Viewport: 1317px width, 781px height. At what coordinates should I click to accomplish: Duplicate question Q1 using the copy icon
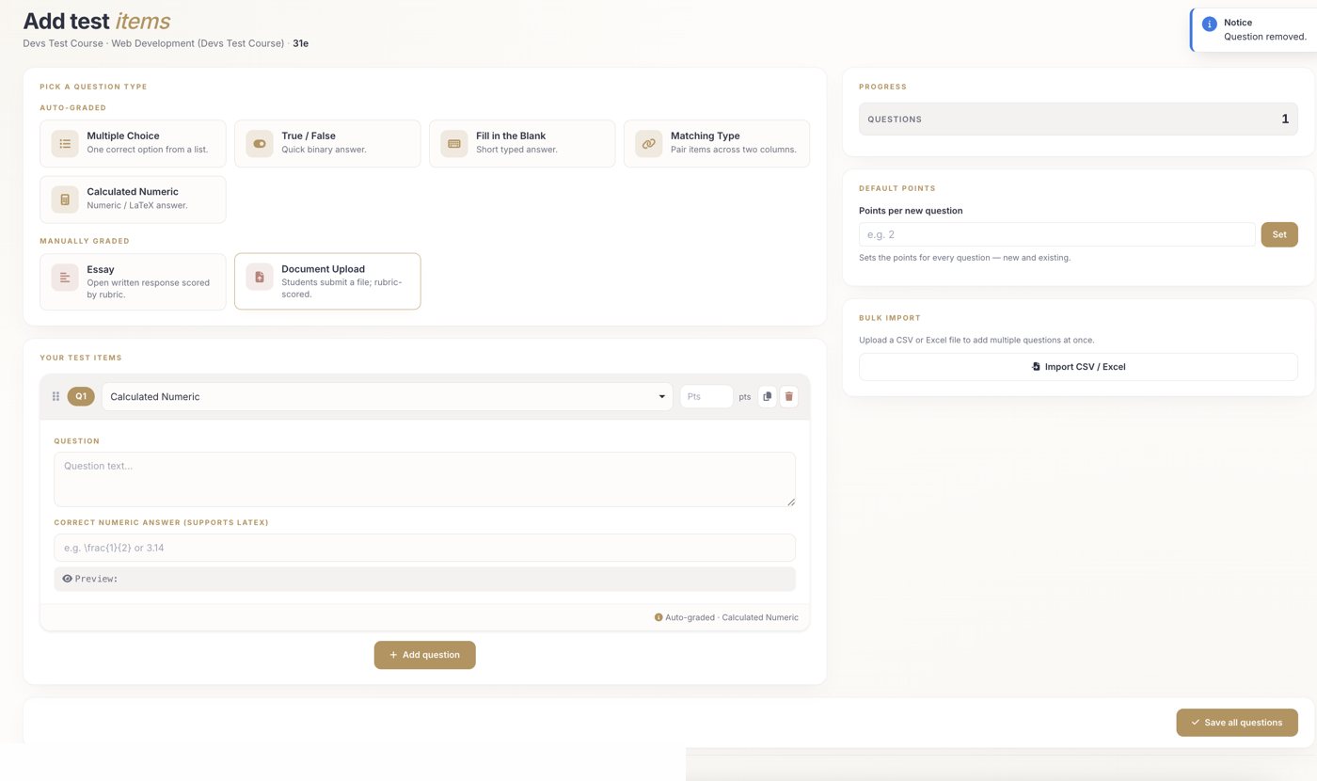pos(768,397)
